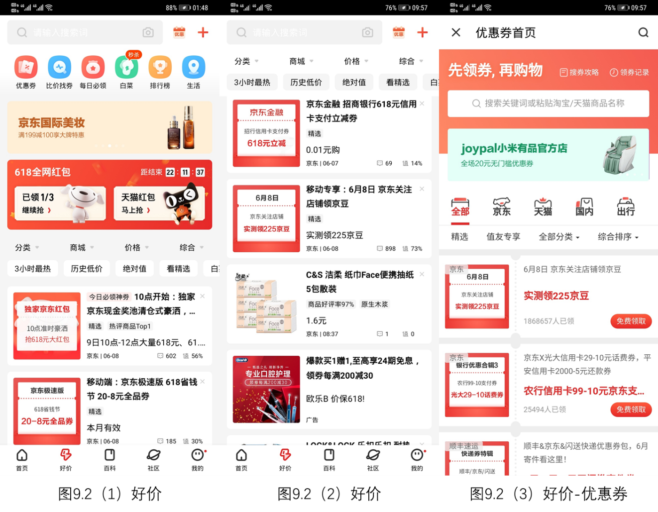Tap the coupon calendar icon in first screen's header
Viewport: 658px width, 512px height.
pyautogui.click(x=179, y=32)
